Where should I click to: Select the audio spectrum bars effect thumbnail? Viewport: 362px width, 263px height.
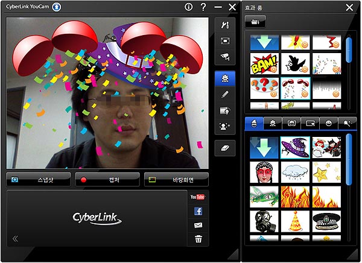[x=326, y=89]
